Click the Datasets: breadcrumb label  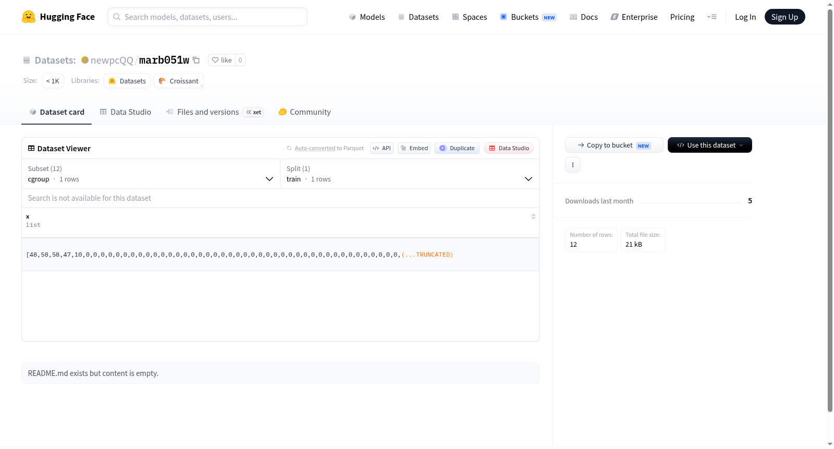pyautogui.click(x=55, y=60)
